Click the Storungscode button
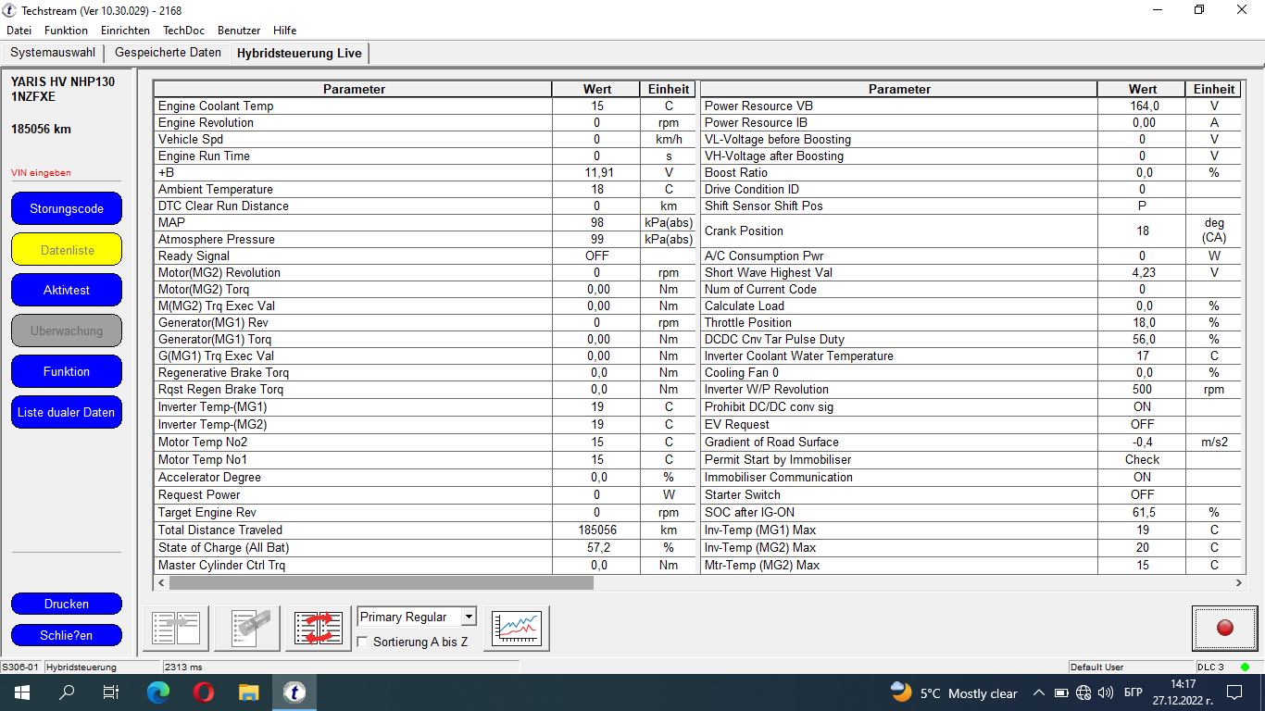This screenshot has height=711, width=1265. [67, 208]
